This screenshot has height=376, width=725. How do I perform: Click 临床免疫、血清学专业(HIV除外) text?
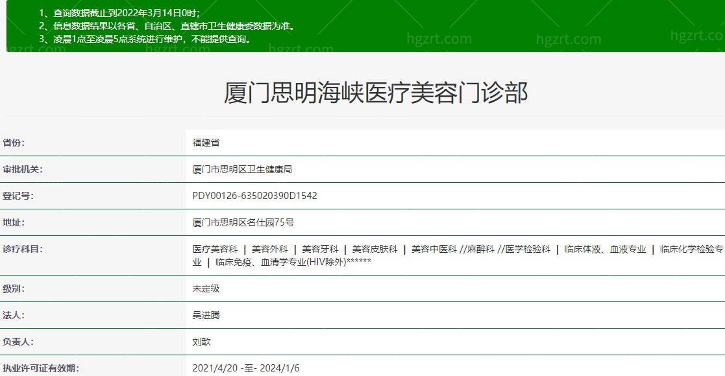280,263
